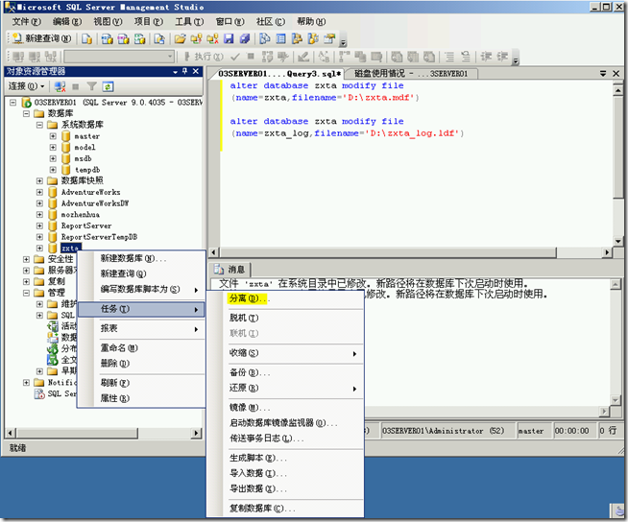The height and width of the screenshot is (522, 628).
Task: Click the query editor text area
Action: [417, 164]
